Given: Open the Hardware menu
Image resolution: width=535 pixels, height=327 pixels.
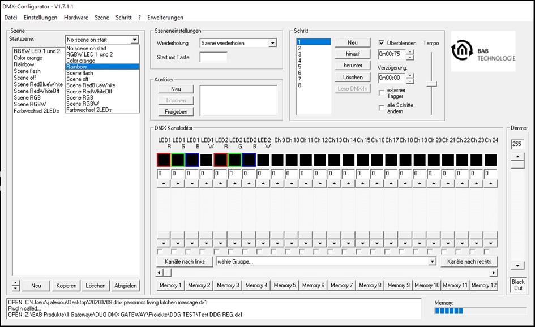Looking at the screenshot, I should 76,18.
